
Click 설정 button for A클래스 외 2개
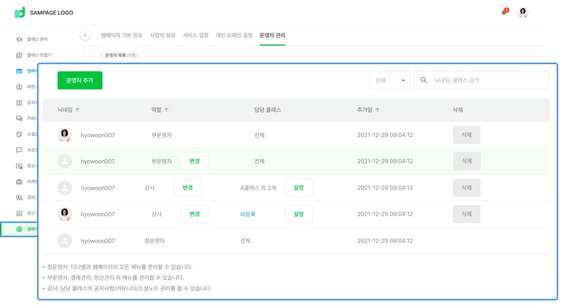298,187
